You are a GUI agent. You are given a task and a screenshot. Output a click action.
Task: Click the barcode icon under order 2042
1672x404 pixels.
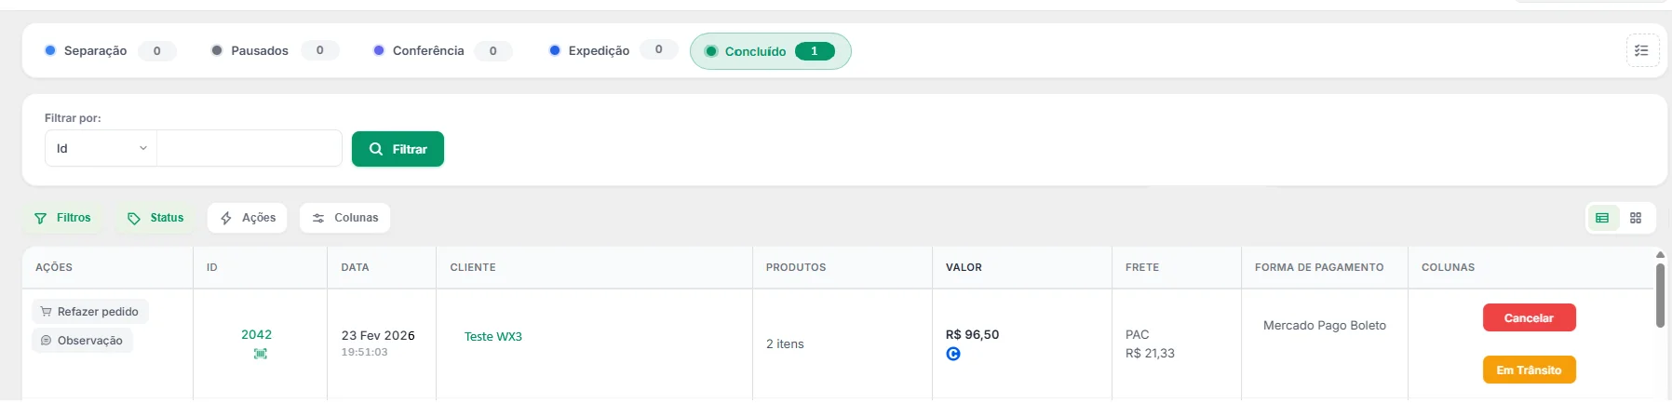click(261, 354)
